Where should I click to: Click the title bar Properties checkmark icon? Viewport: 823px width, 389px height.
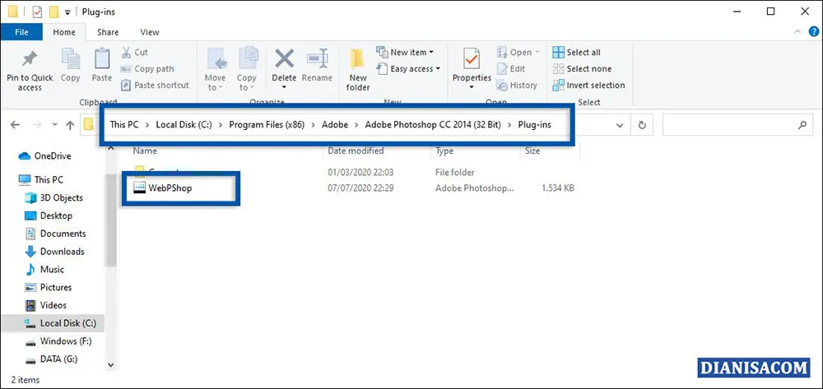[x=37, y=11]
